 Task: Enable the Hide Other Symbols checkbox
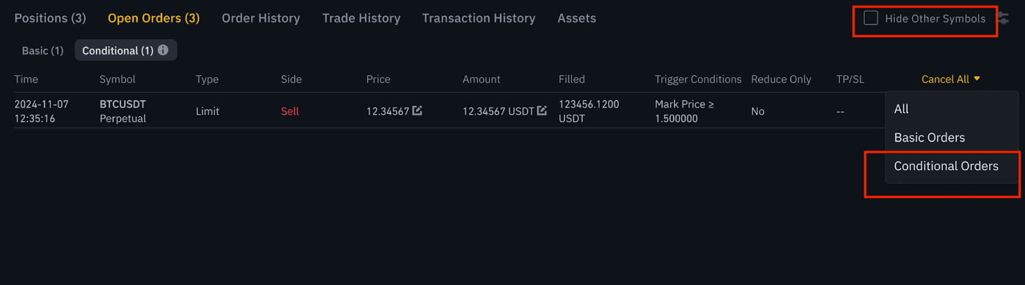[871, 19]
